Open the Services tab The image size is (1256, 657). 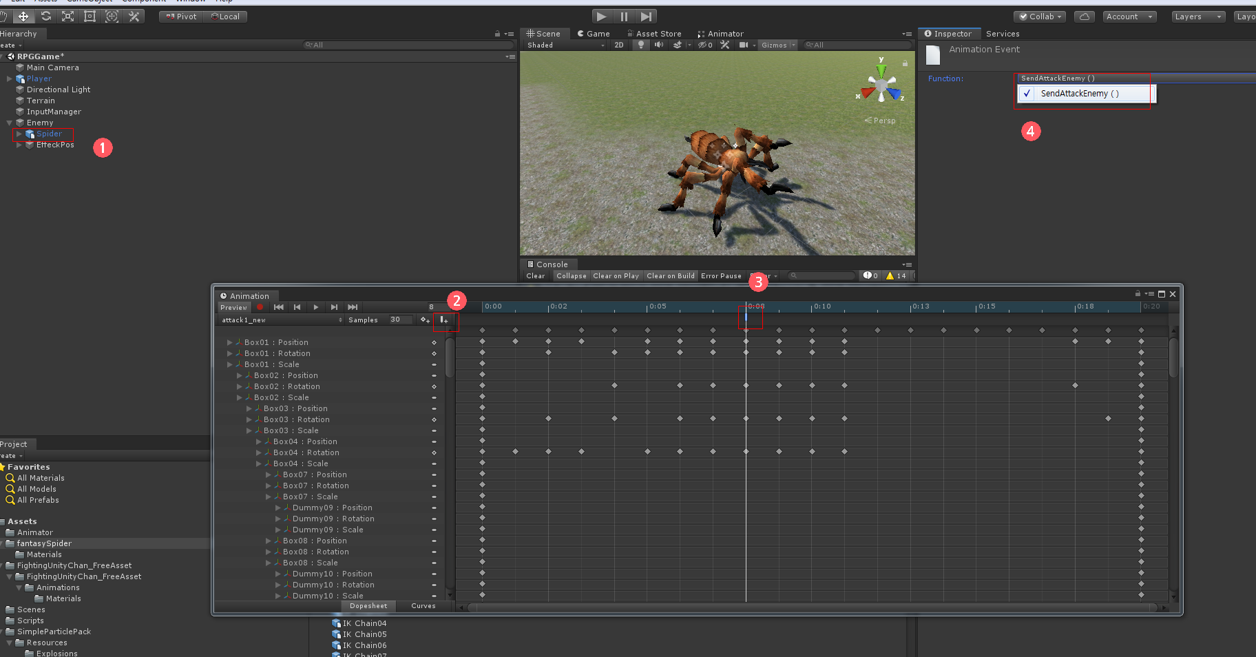pyautogui.click(x=1003, y=34)
